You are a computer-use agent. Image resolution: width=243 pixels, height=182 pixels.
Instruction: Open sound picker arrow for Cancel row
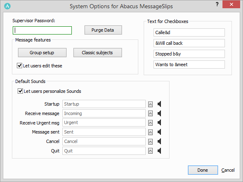tap(150, 141)
